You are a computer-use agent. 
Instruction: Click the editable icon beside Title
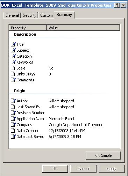coord(13,44)
